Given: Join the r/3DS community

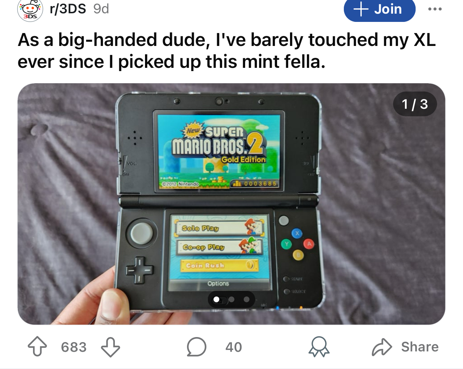Looking at the screenshot, I should pyautogui.click(x=379, y=9).
